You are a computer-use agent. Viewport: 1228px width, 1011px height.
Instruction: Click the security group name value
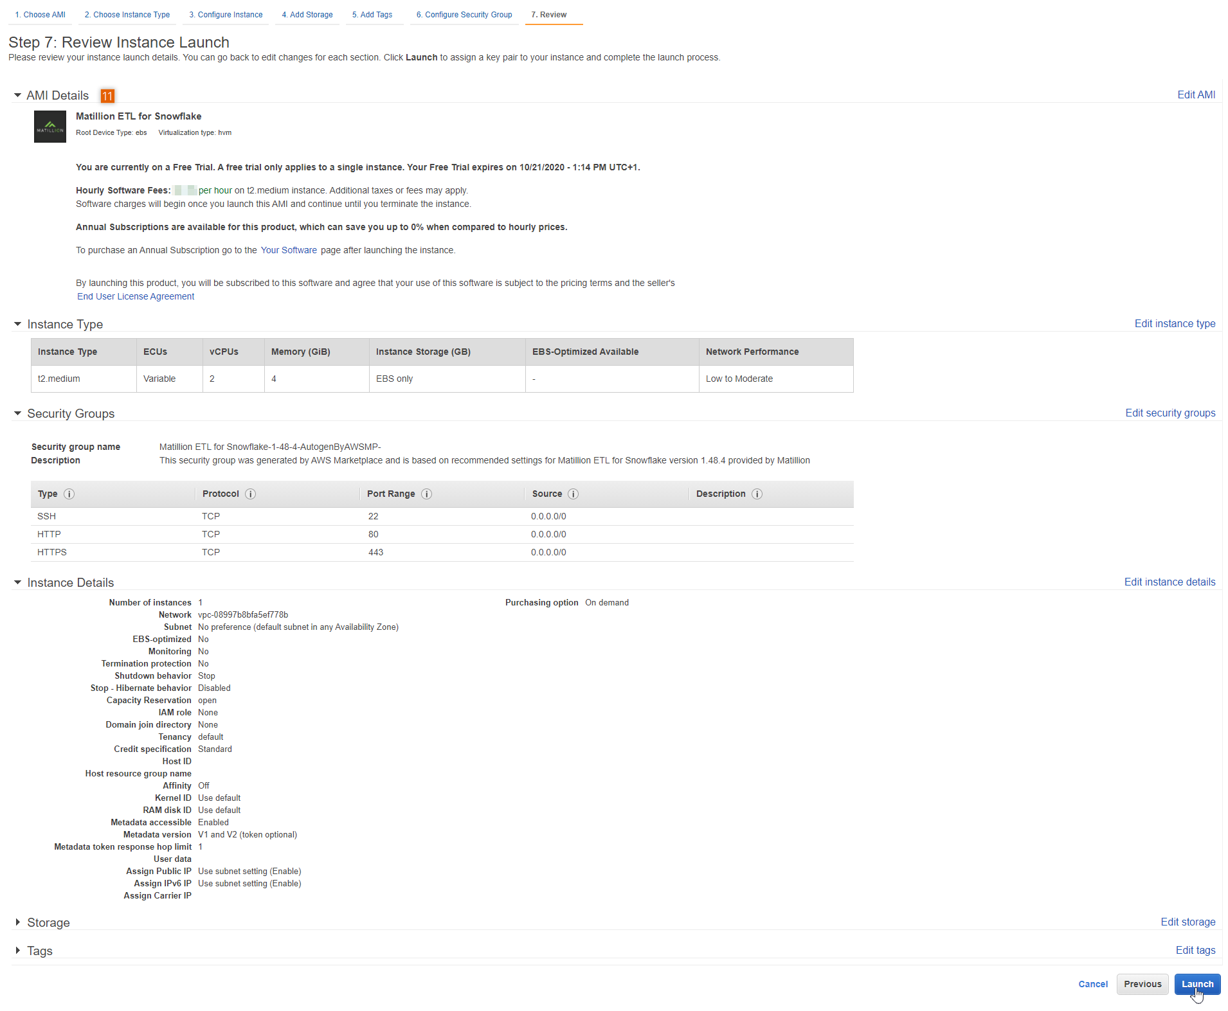[270, 447]
